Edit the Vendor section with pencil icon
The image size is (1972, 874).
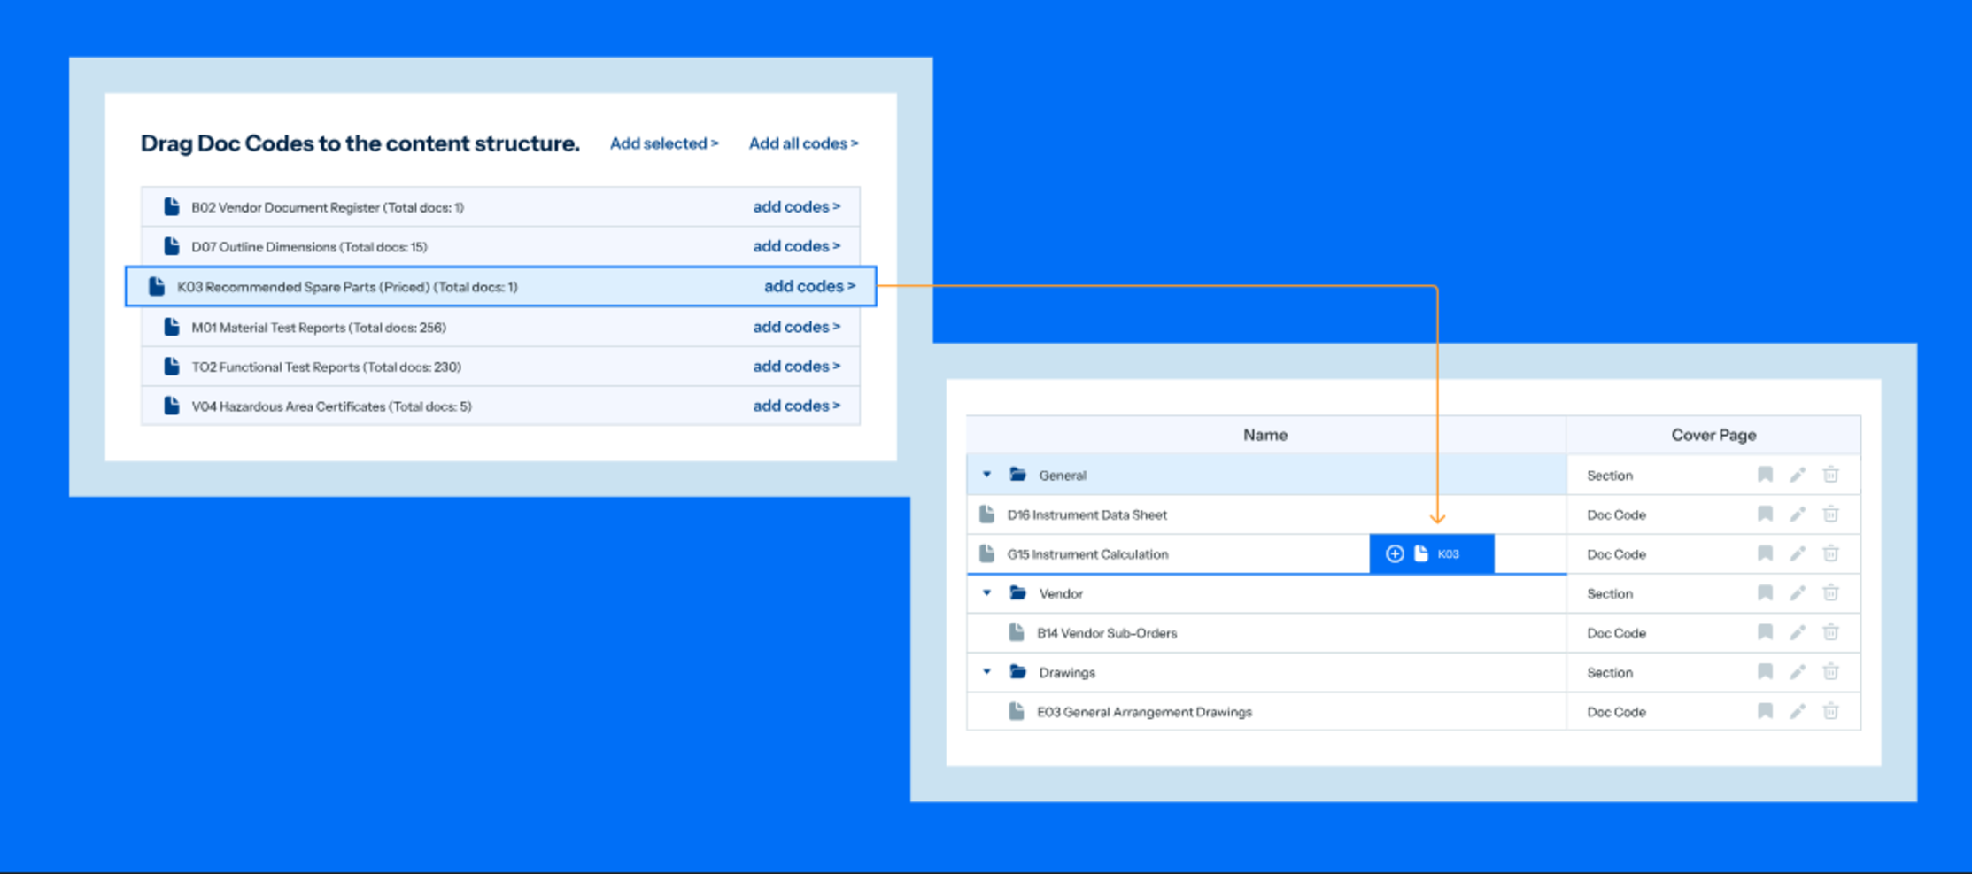pos(1798,593)
